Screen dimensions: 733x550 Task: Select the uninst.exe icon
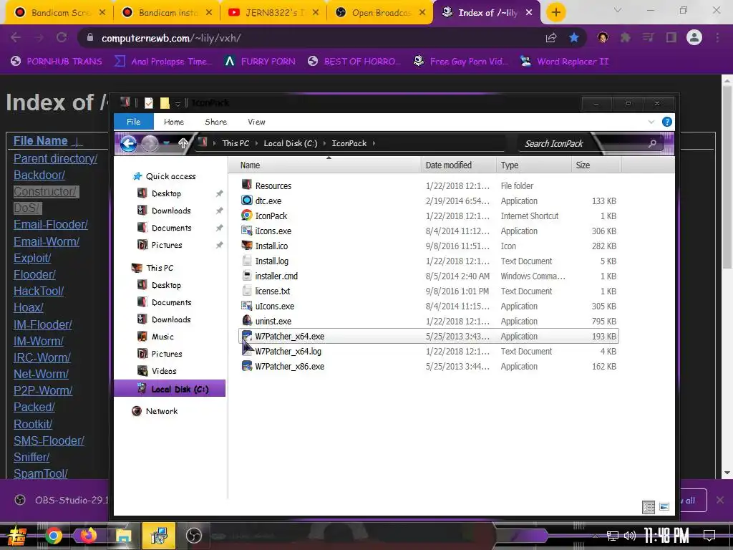pyautogui.click(x=247, y=321)
